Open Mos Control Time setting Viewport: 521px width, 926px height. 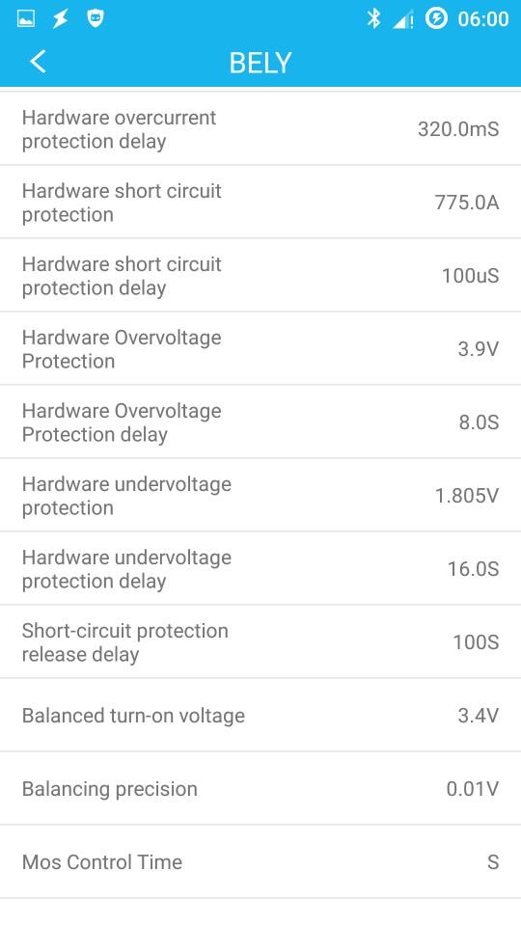tap(260, 861)
